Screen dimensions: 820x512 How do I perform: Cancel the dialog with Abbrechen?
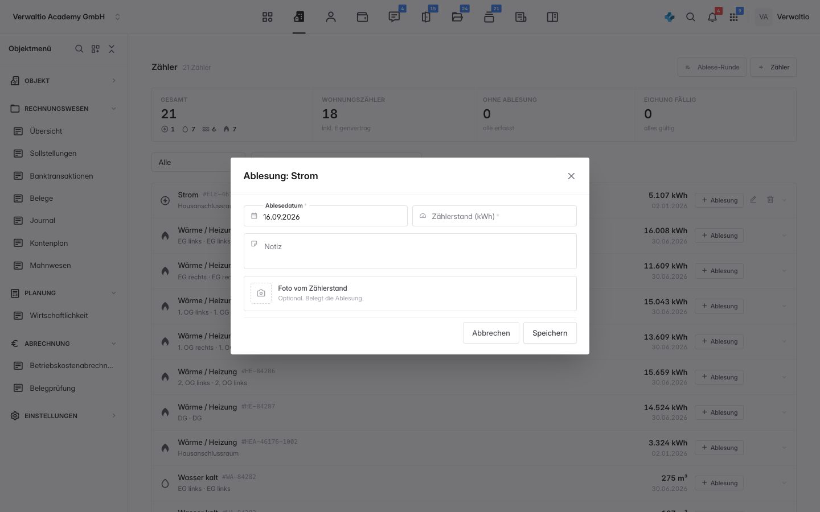[x=491, y=333]
